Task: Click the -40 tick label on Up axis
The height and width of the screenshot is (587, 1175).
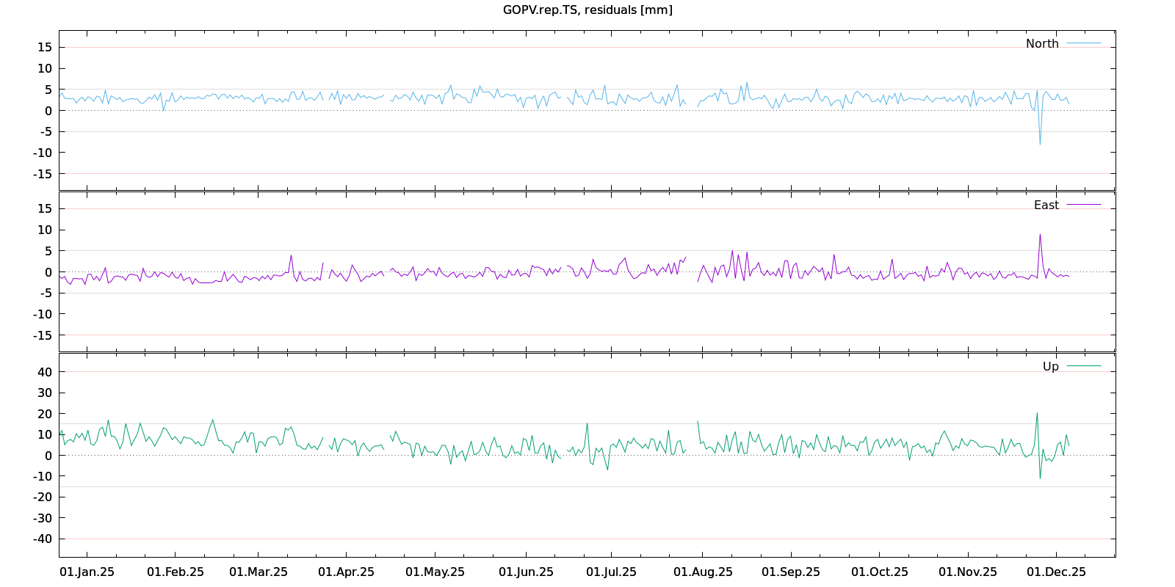Action: (44, 539)
